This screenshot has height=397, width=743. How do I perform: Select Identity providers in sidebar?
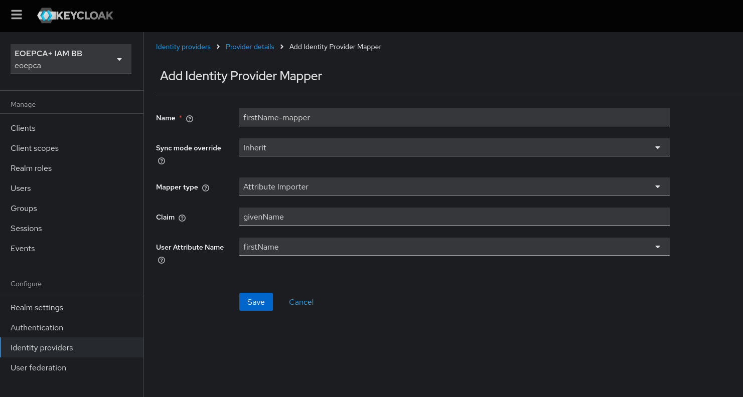[x=72, y=347]
